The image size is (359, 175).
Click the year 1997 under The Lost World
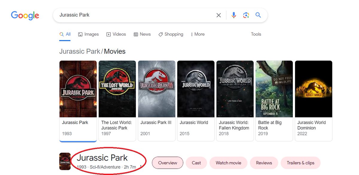point(106,133)
